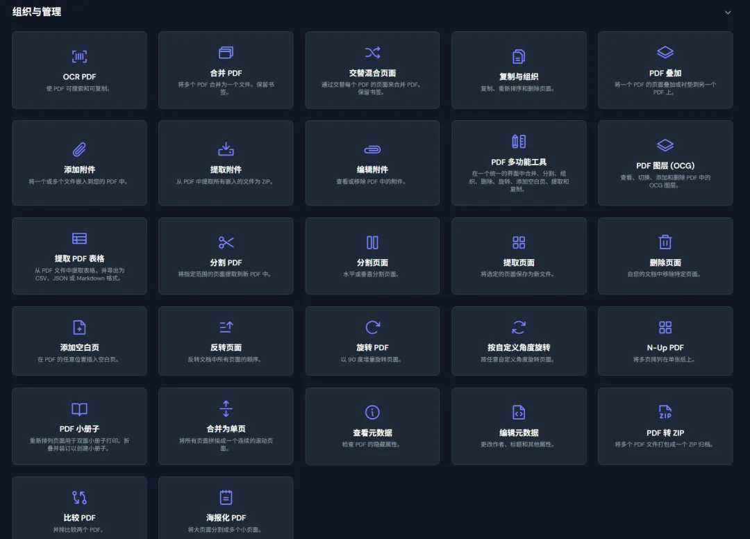The image size is (750, 539).
Task: Click the 交替混合页面 shuffle icon
Action: pos(372,53)
